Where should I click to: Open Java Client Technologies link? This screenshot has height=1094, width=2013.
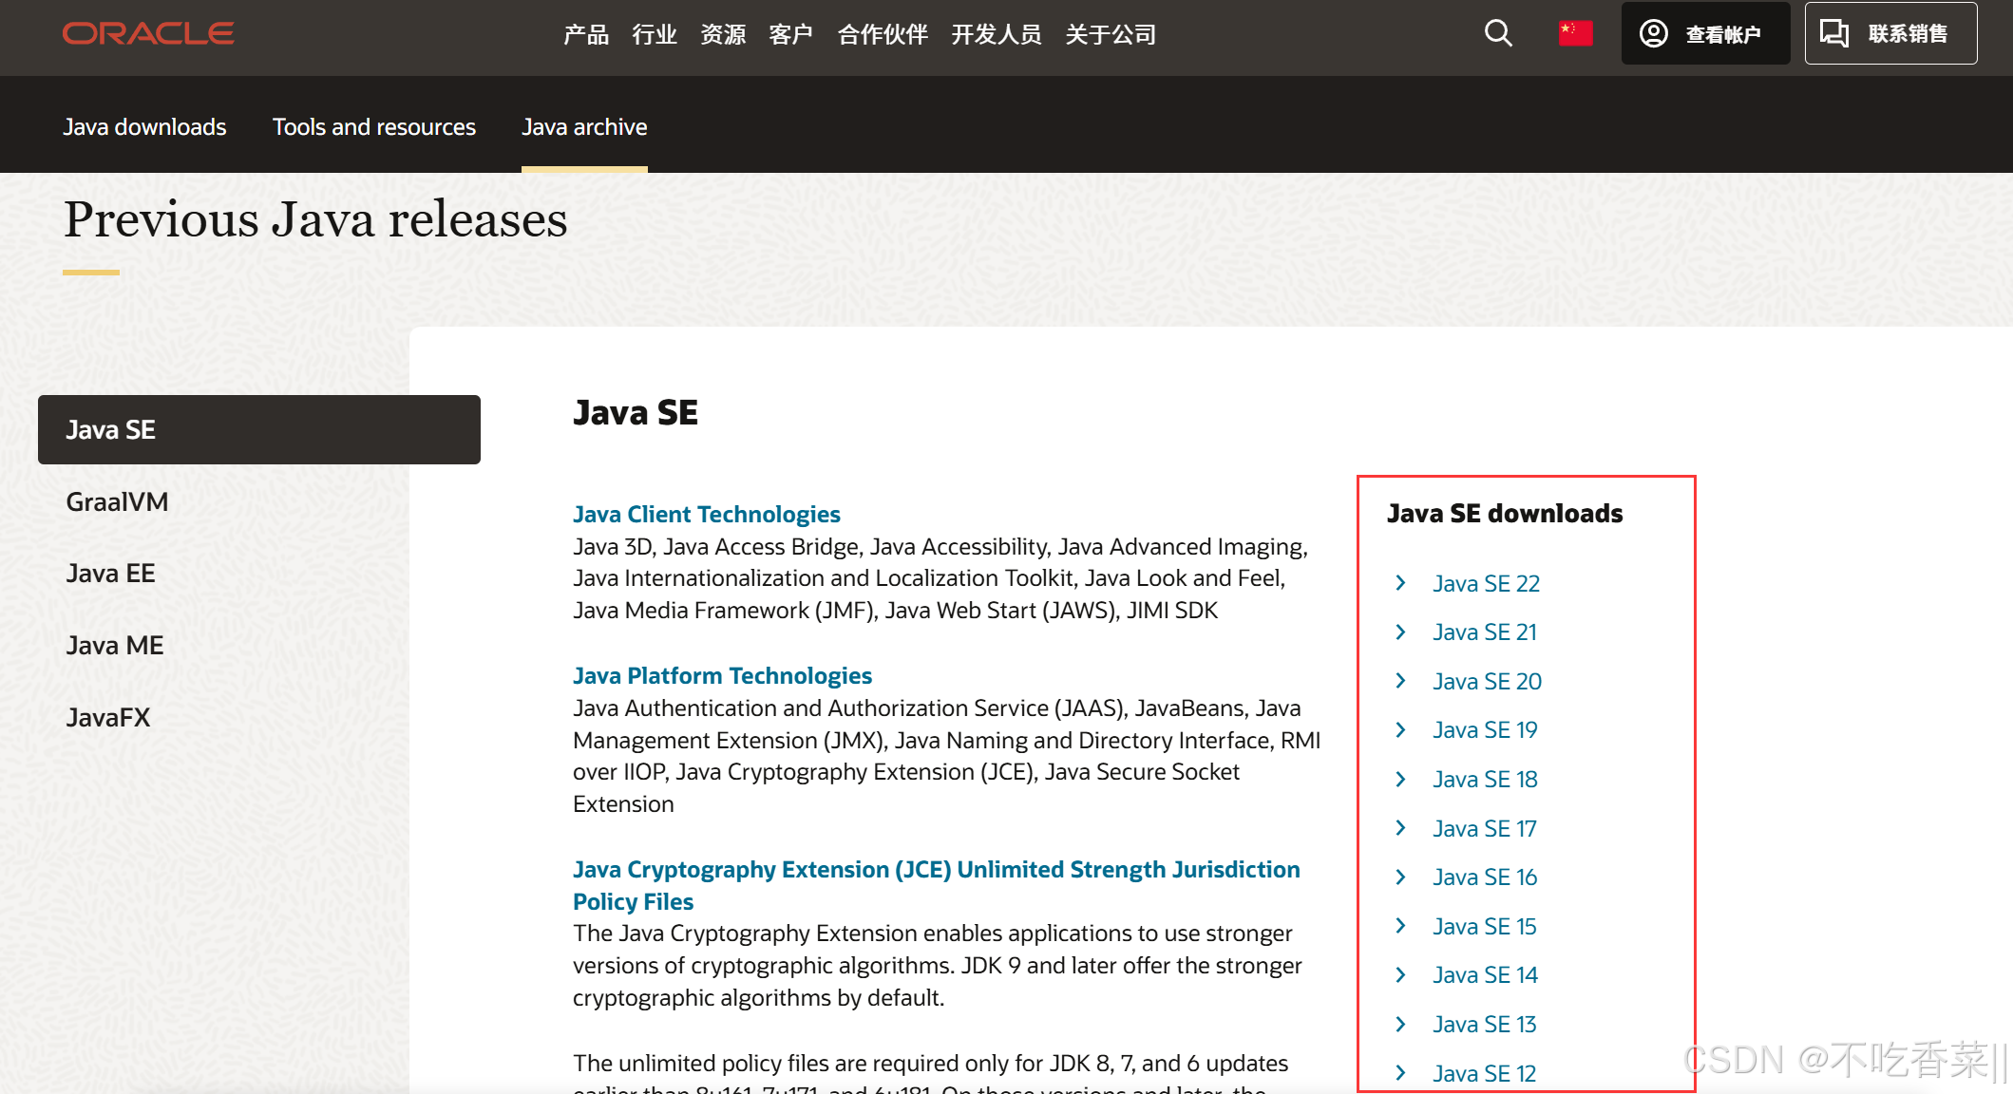(x=707, y=514)
